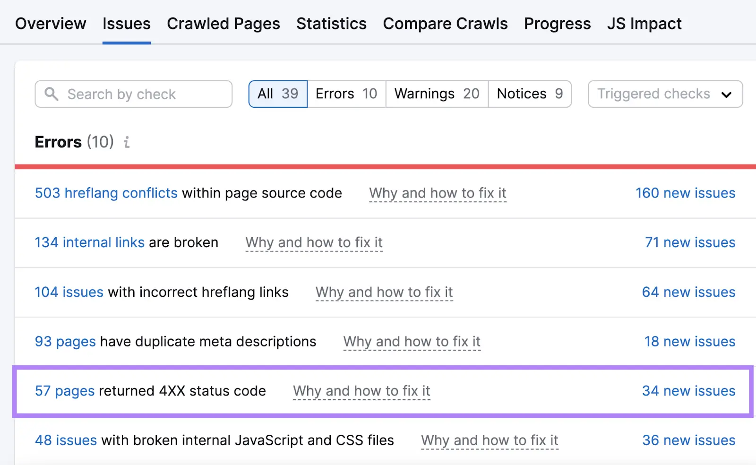Click the chevron on Triggered checks
756x465 pixels.
pyautogui.click(x=726, y=94)
